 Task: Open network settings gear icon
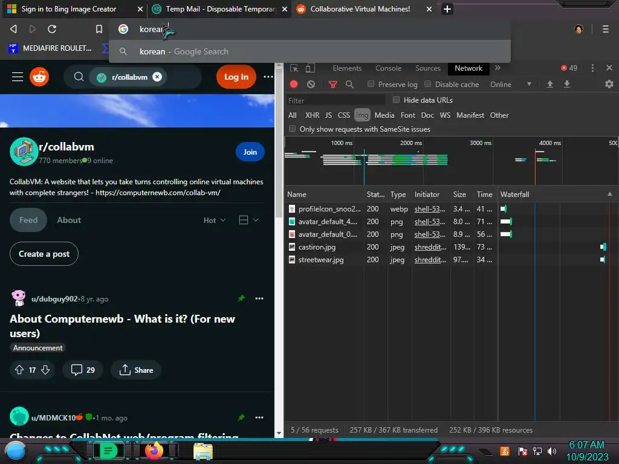click(609, 84)
